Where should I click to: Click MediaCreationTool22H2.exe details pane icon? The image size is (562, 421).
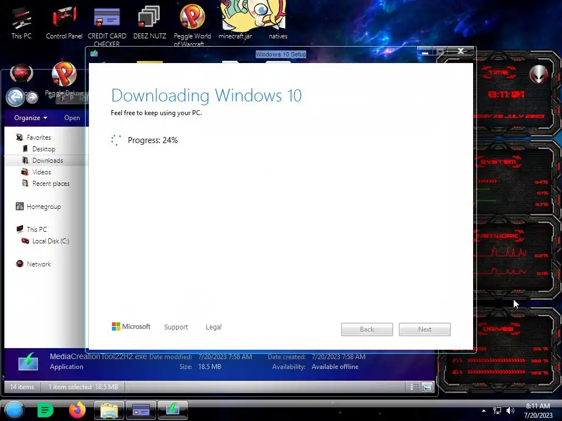tap(29, 362)
